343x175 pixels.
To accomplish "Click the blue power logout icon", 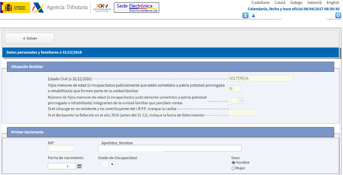I will click(x=338, y=16).
